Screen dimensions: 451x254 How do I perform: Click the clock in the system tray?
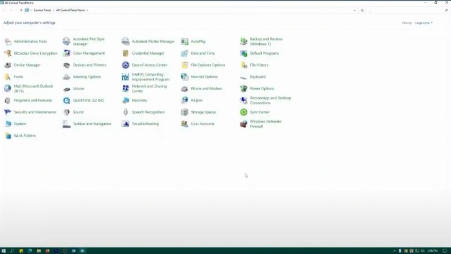(x=432, y=251)
